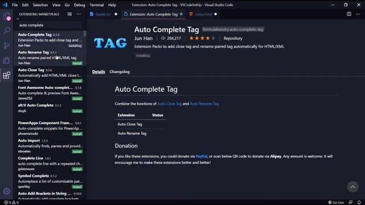Start Go Live server from status bar
The height and width of the screenshot is (205, 365).
[x=336, y=203]
